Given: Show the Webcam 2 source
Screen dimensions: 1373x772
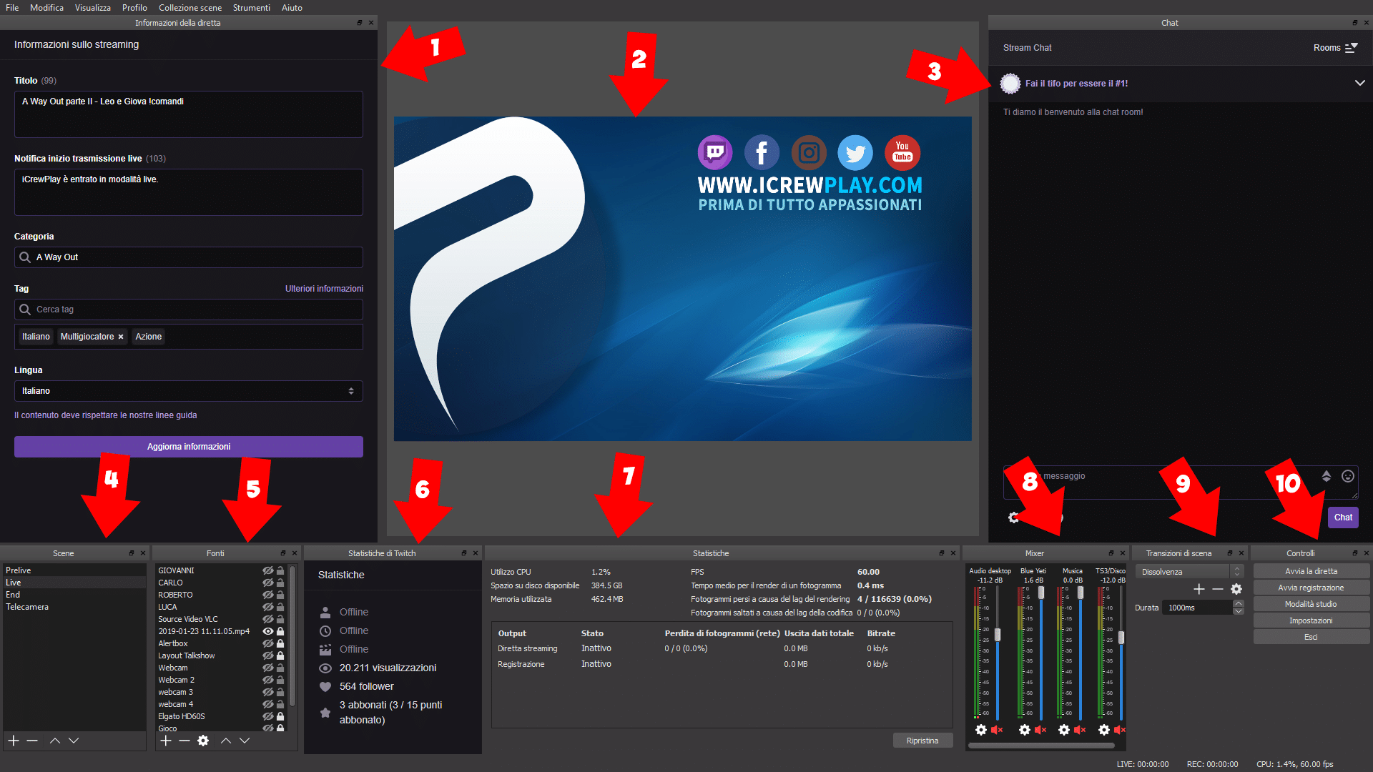Looking at the screenshot, I should 268,680.
